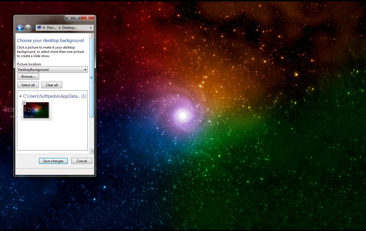The image size is (366, 231).
Task: Click the C:\Users\Softpedia\AppData... (1) group header
Action: coord(55,96)
